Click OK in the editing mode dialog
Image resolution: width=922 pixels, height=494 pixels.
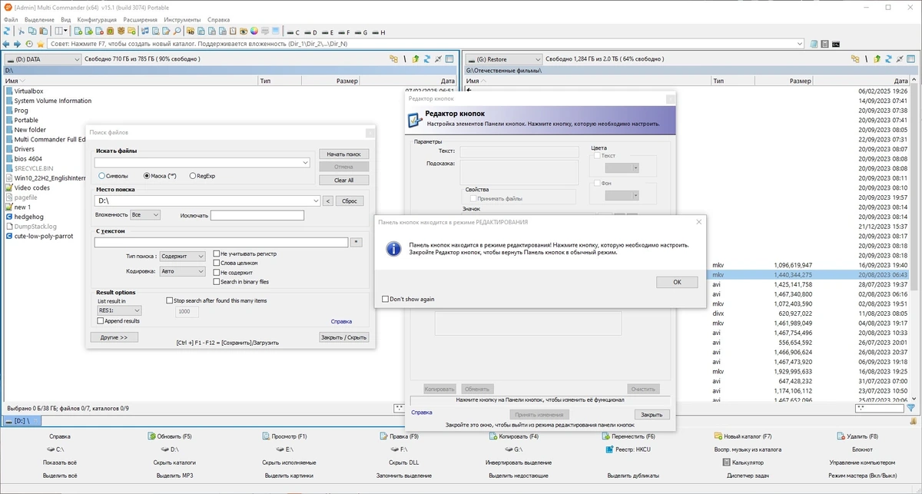click(x=677, y=282)
